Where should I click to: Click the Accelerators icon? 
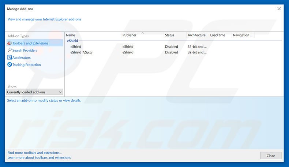pos(10,57)
